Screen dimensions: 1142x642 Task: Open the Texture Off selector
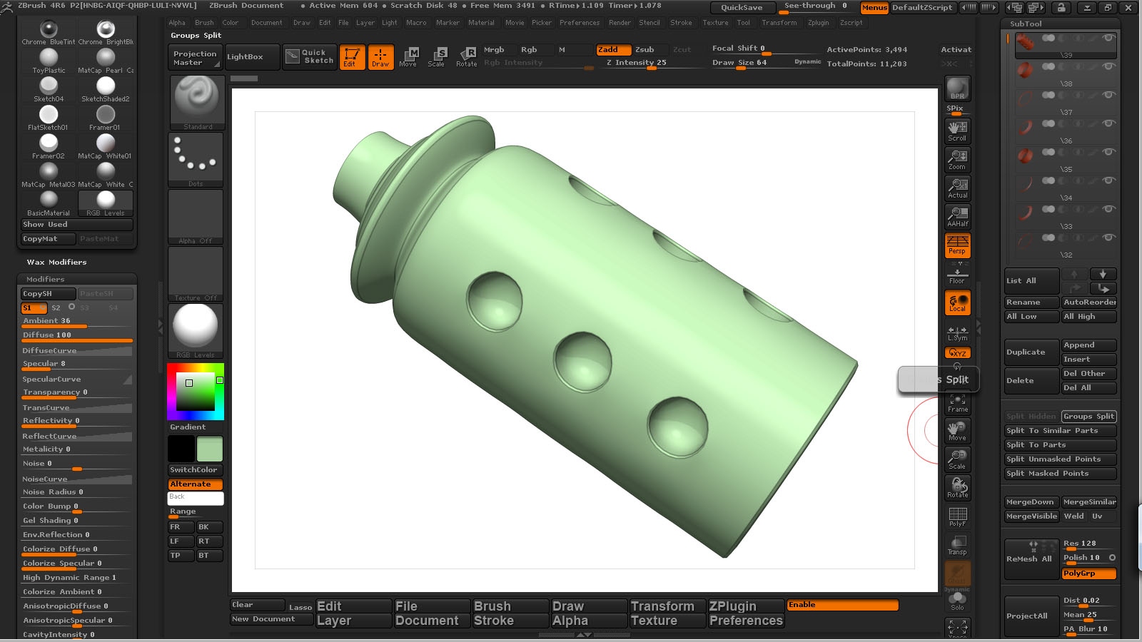(196, 274)
